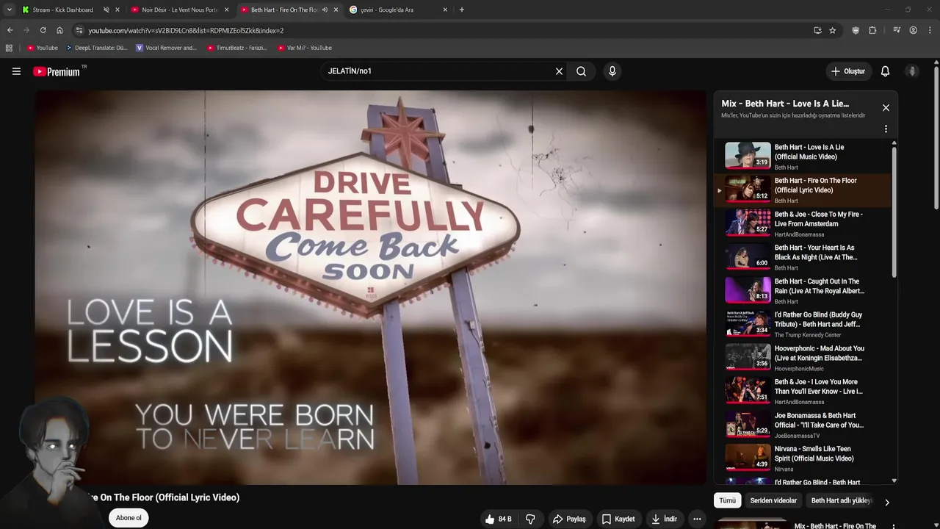Play Close To My Fire Live From Amsterdam
The width and height of the screenshot is (940, 529).
(x=803, y=224)
